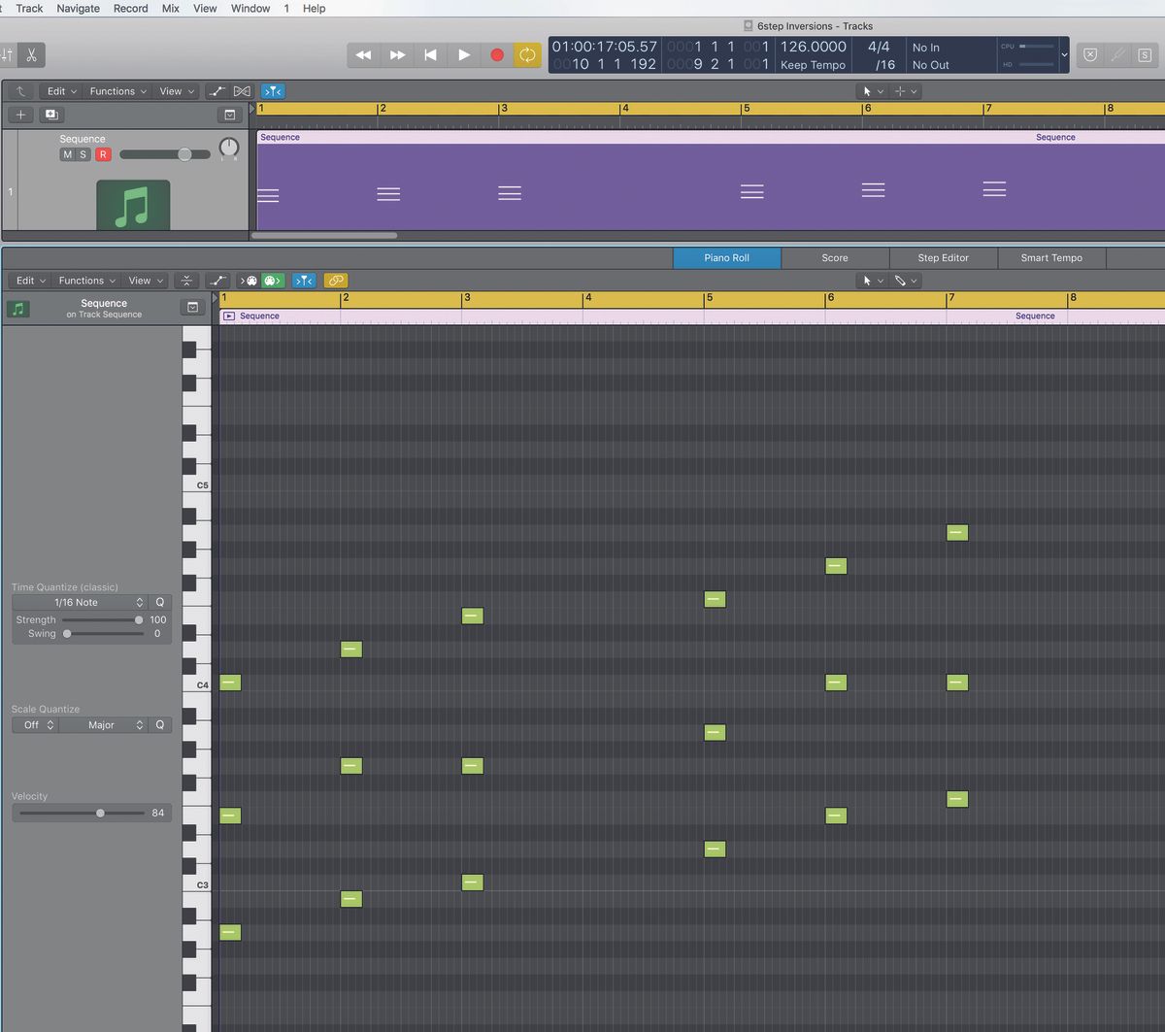Enable the Catch Playhead icon in Piano Roll
This screenshot has width=1165, height=1032.
point(304,281)
